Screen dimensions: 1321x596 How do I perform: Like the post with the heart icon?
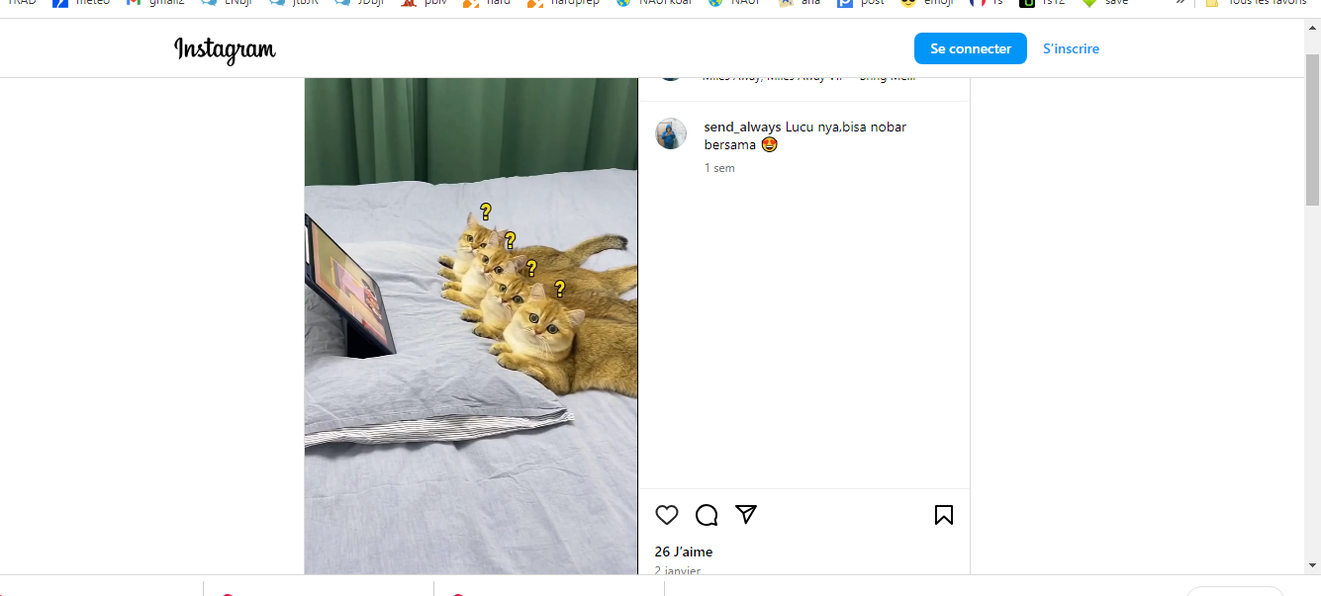(x=667, y=515)
